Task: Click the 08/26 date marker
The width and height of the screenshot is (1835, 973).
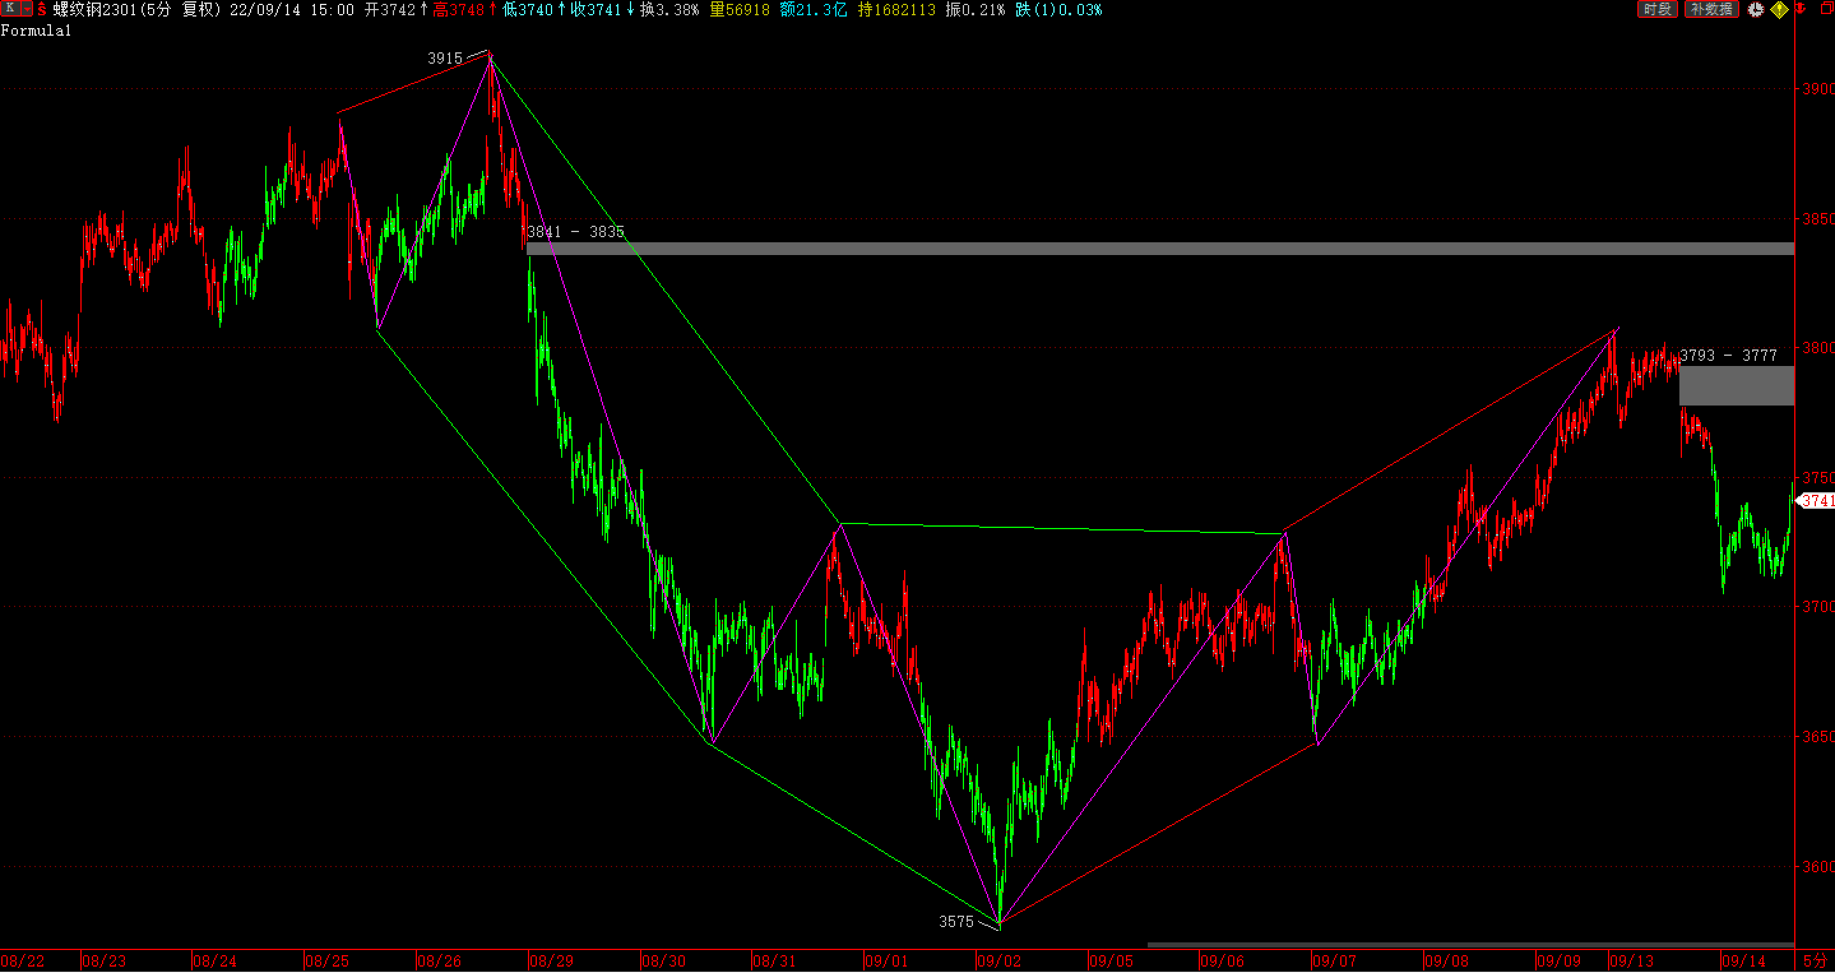Action: point(439,962)
